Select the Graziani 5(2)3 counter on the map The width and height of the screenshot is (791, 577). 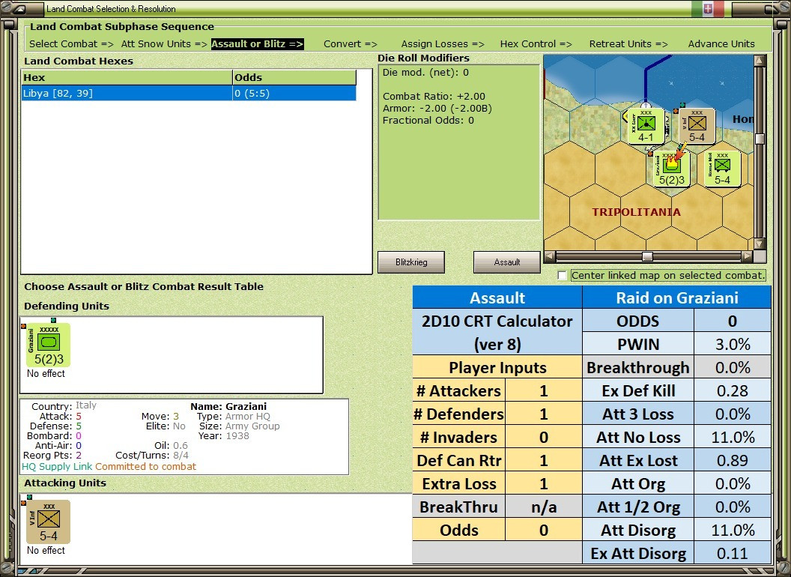coord(671,169)
